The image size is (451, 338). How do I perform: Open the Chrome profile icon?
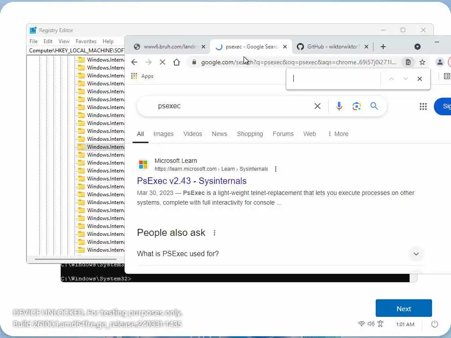click(x=440, y=62)
